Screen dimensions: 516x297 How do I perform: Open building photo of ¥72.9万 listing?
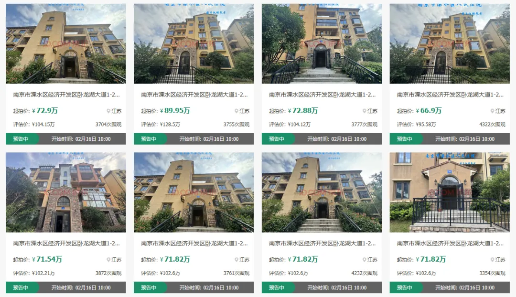[x=66, y=43]
